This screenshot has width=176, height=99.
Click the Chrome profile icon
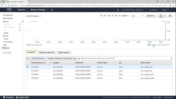[158, 1]
